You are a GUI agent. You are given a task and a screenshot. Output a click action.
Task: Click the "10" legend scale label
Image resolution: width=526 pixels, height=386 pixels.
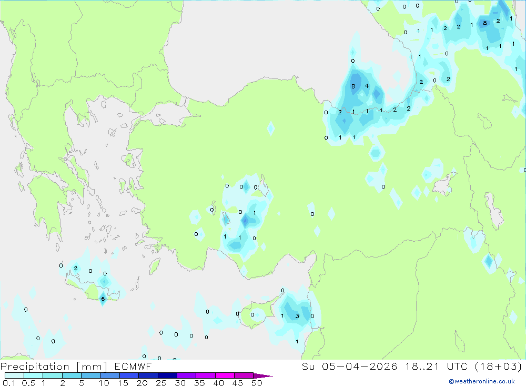pyautogui.click(x=104, y=383)
